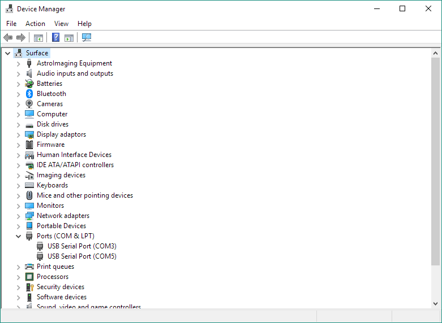Click the Show/Hide Action Pane toolbar icon
This screenshot has width=442, height=323.
69,38
